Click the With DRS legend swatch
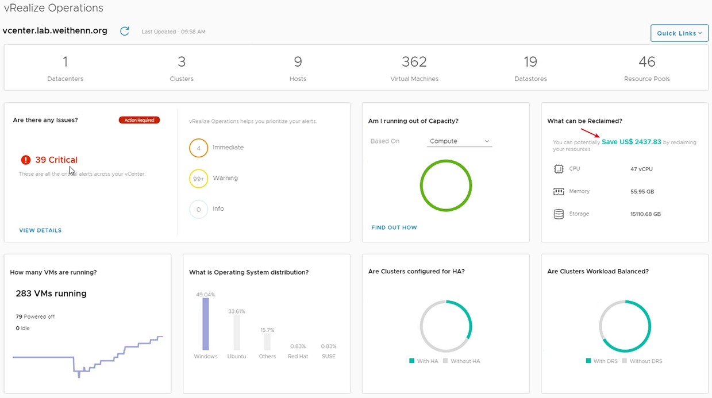Viewport: 712px width, 398px height. pos(588,361)
